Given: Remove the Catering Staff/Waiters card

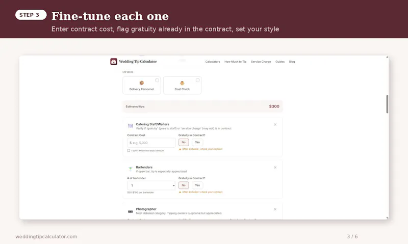Looking at the screenshot, I should pos(275,124).
